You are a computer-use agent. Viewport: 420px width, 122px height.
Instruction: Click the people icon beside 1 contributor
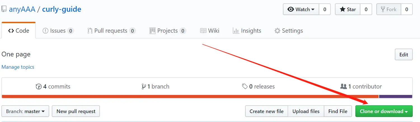click(x=343, y=87)
